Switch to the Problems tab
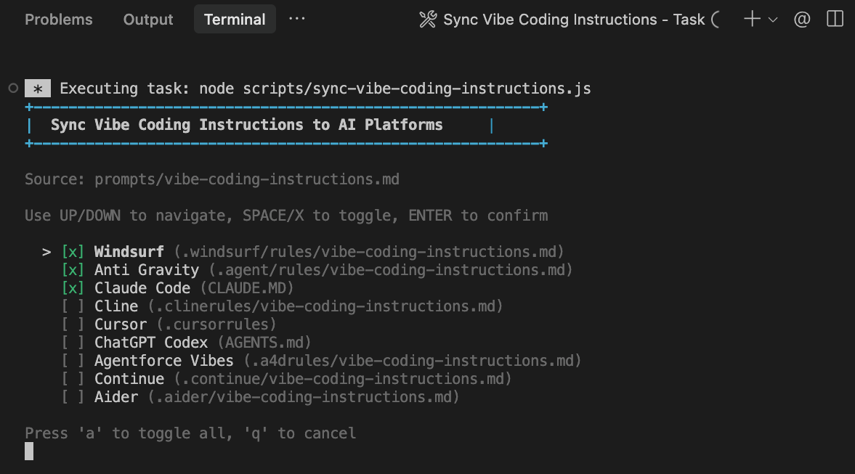Viewport: 855px width, 474px height. [x=58, y=20]
